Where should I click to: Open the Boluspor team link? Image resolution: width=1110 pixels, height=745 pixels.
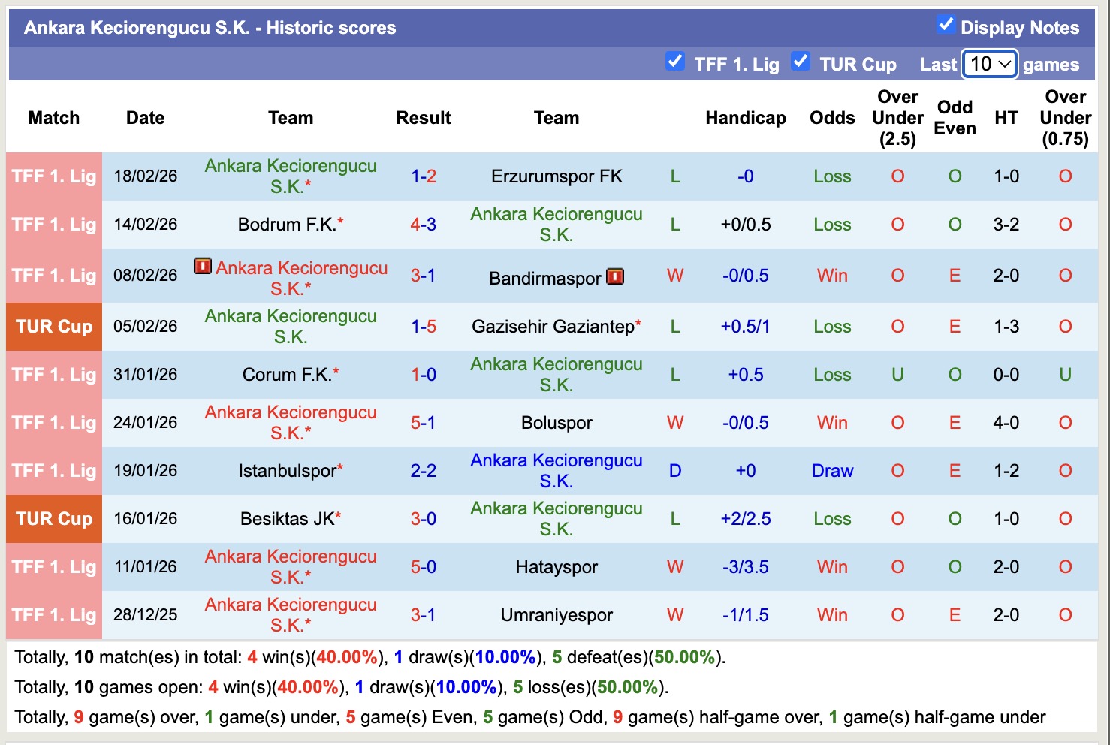(x=557, y=422)
